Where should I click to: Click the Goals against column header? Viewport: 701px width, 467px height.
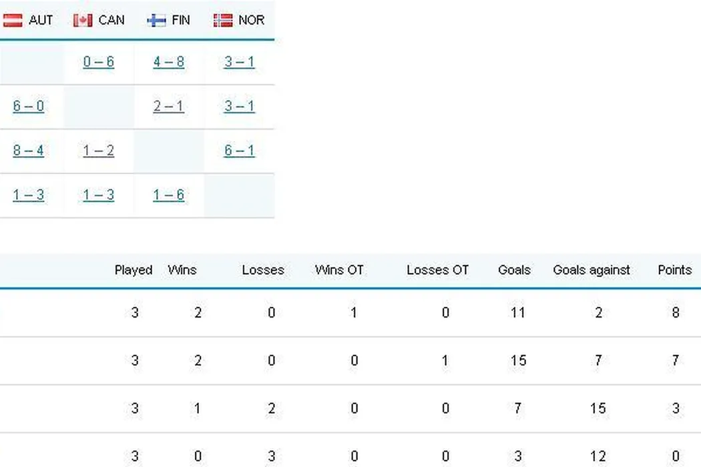[x=592, y=270]
